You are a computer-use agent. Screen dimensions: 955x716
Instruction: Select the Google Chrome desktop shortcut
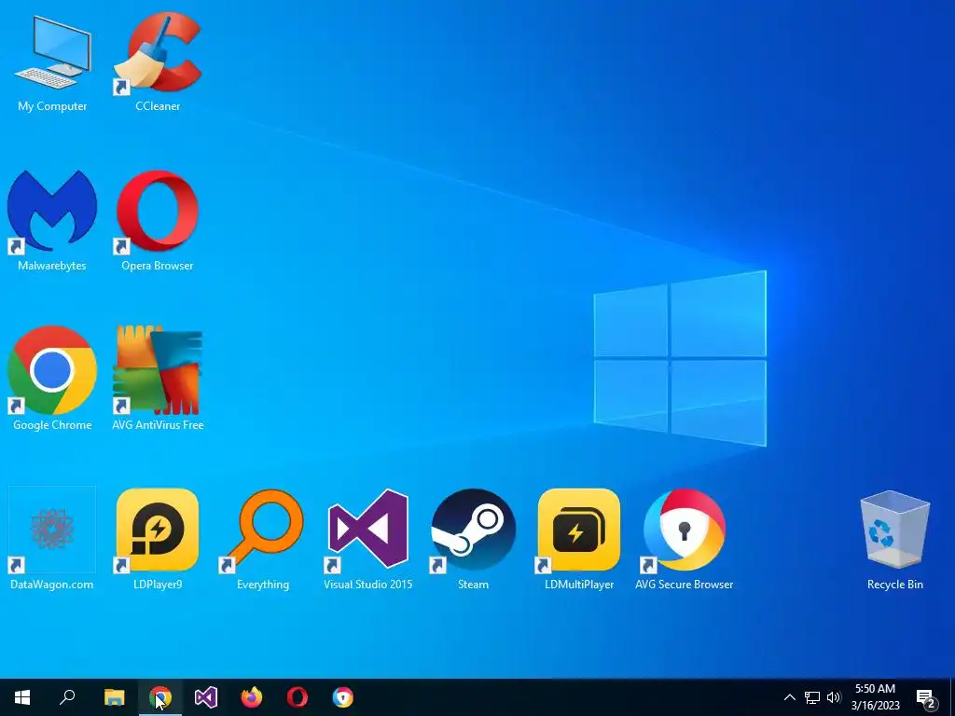point(52,379)
